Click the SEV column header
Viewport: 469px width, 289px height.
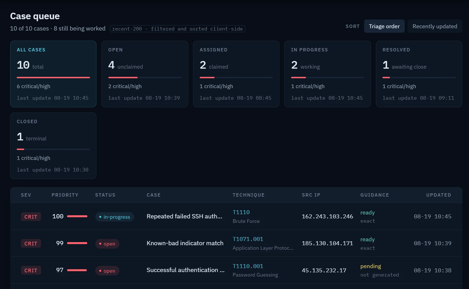coord(26,195)
